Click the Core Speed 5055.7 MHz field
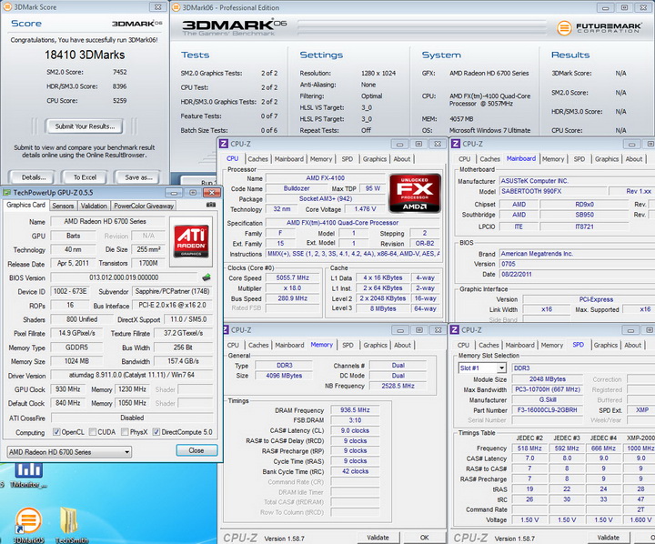 tap(292, 277)
